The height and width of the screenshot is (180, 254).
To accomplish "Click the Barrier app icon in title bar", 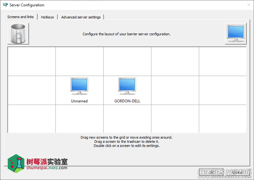I will pyautogui.click(x=5, y=5).
